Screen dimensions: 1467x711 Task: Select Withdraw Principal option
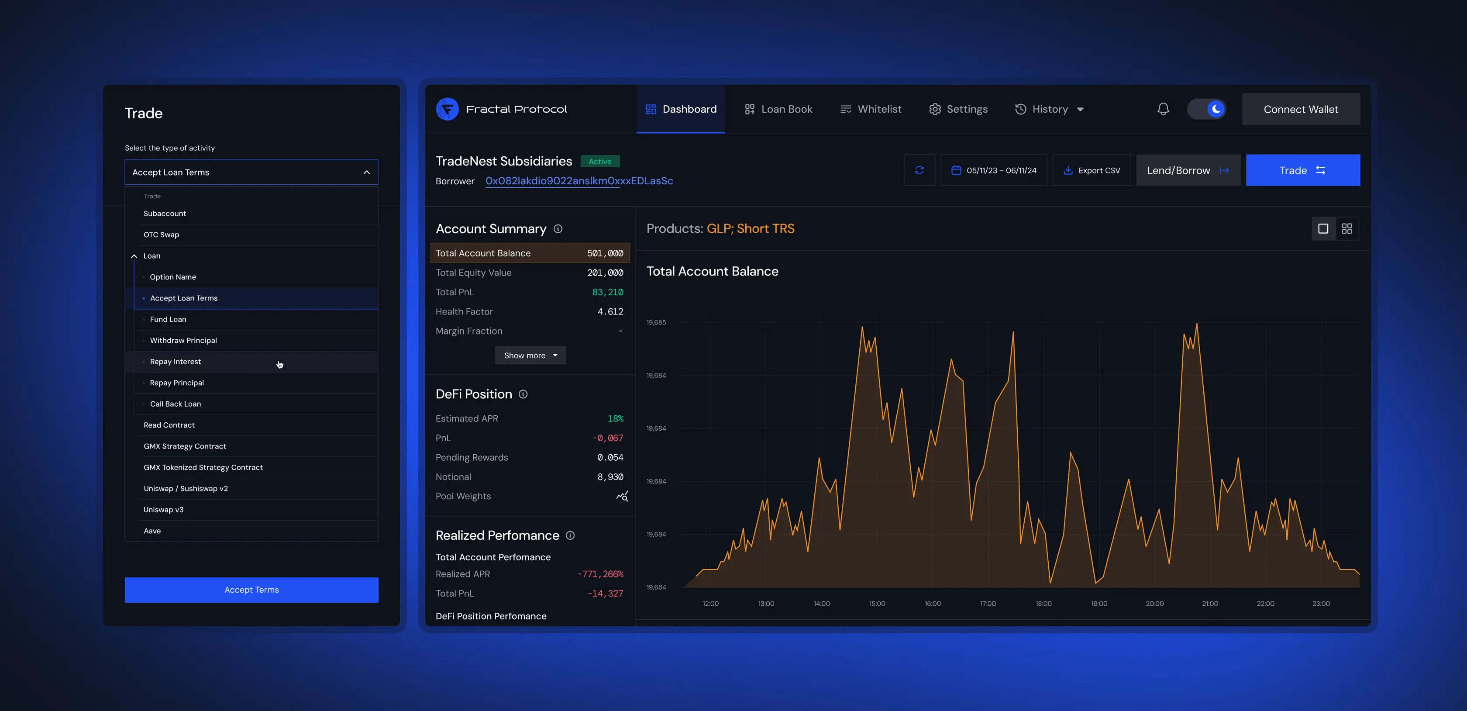pos(256,341)
